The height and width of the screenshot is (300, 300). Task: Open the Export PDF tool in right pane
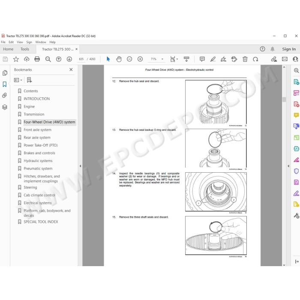pyautogui.click(x=296, y=82)
